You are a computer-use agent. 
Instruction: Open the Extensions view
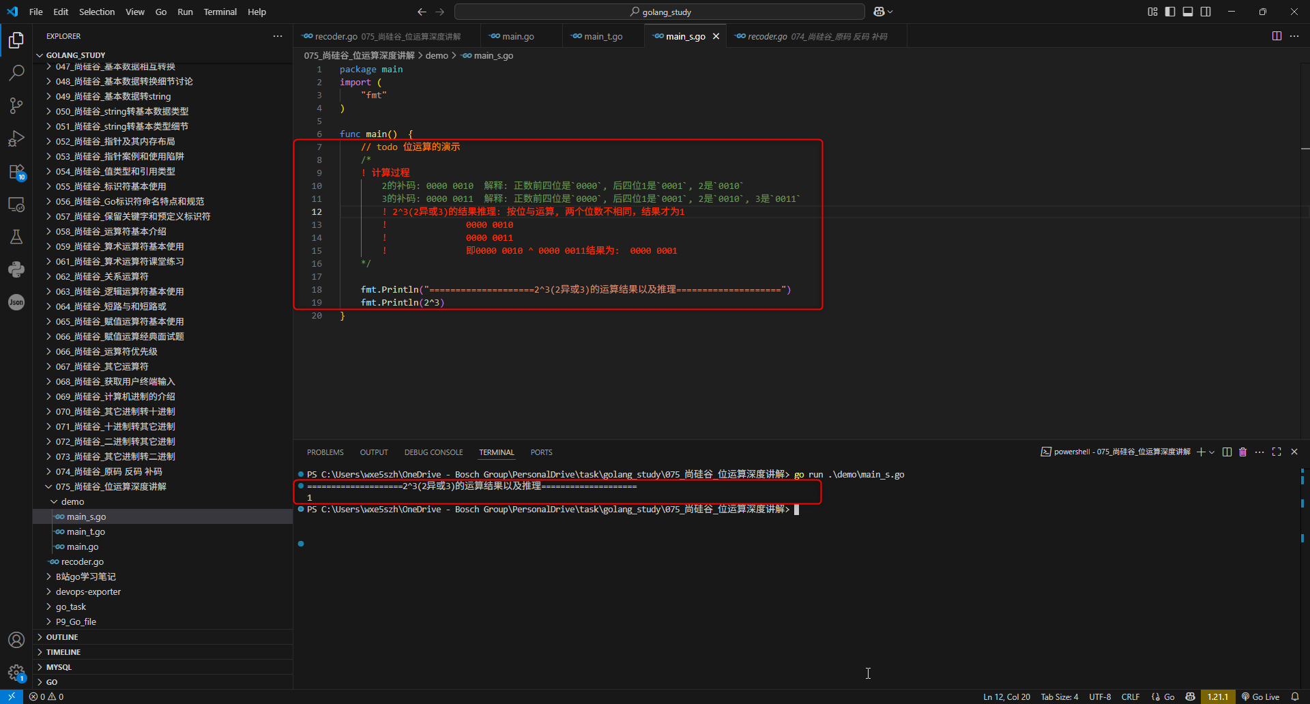point(16,171)
